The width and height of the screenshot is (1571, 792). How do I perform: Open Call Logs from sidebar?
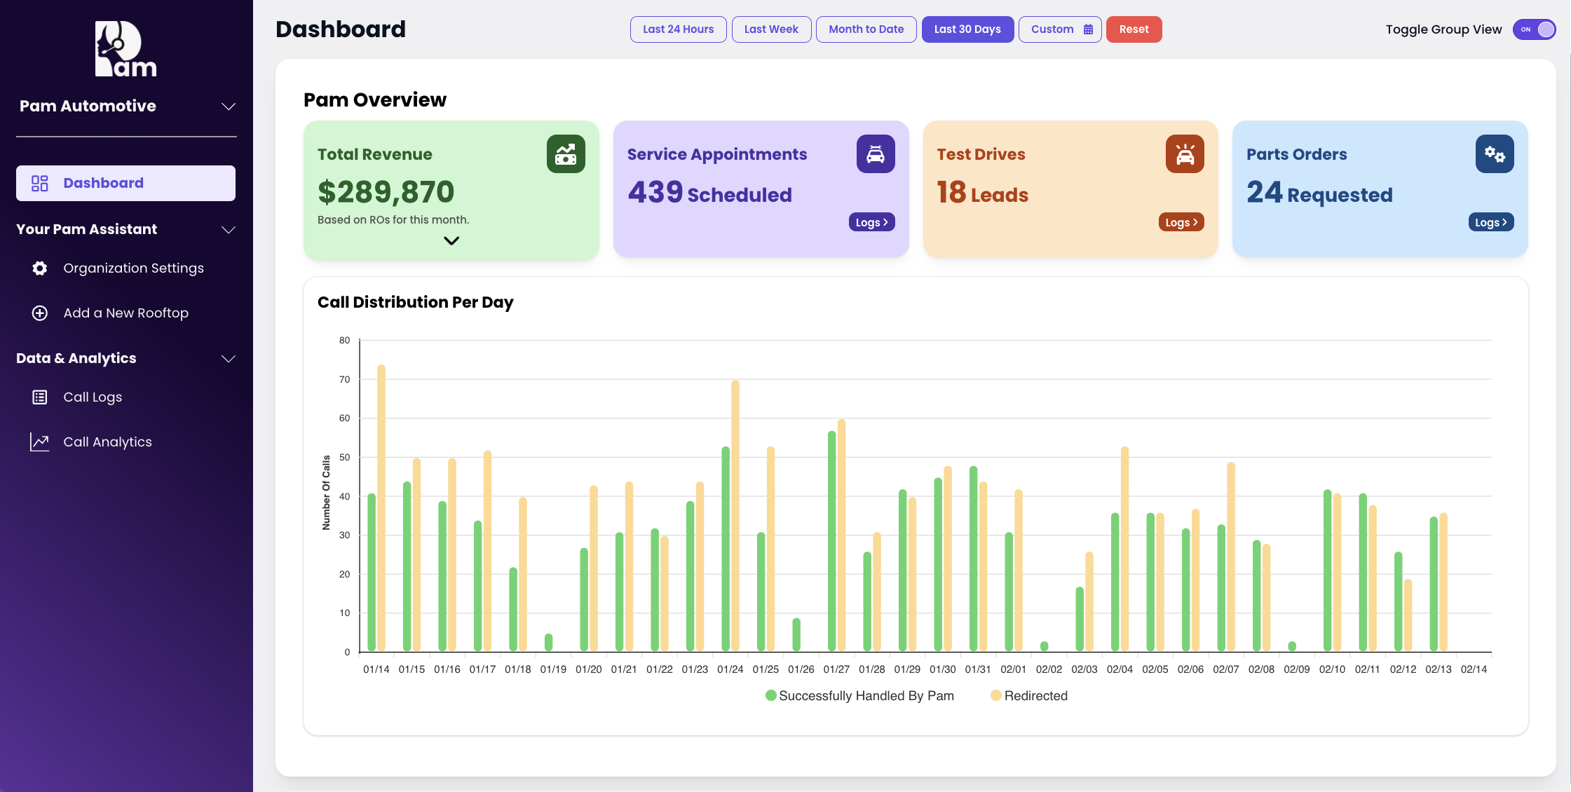[93, 397]
